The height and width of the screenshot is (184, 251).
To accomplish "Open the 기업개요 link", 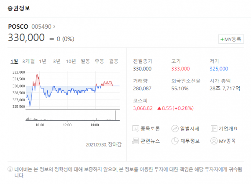I will click(228, 129).
